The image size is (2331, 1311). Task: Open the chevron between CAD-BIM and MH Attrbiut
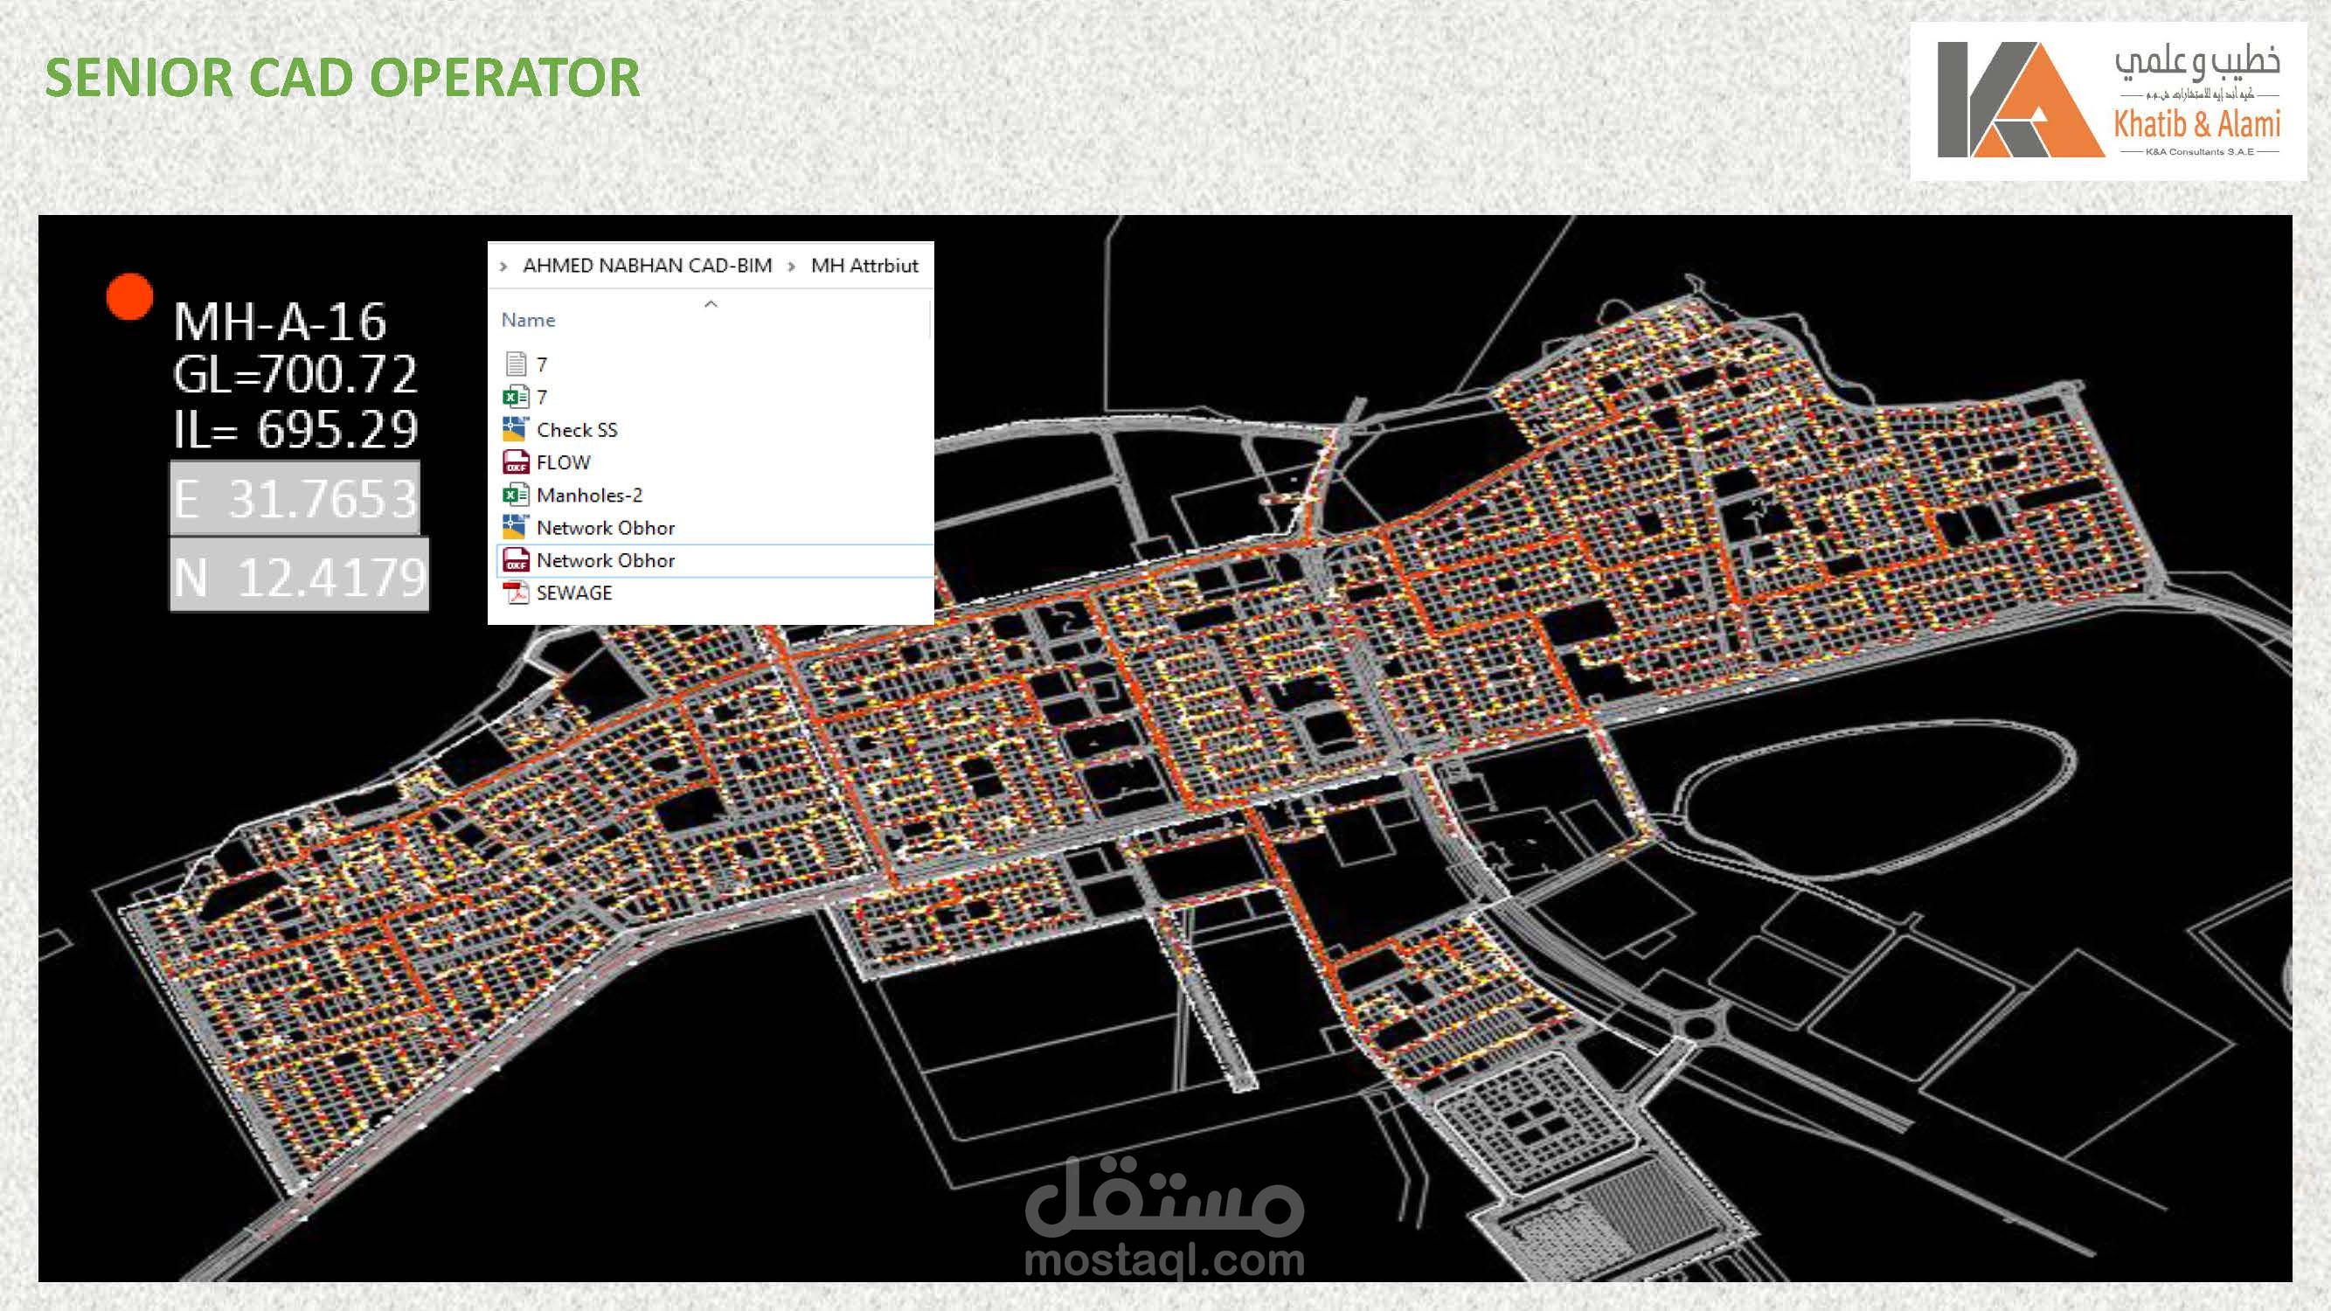[791, 265]
